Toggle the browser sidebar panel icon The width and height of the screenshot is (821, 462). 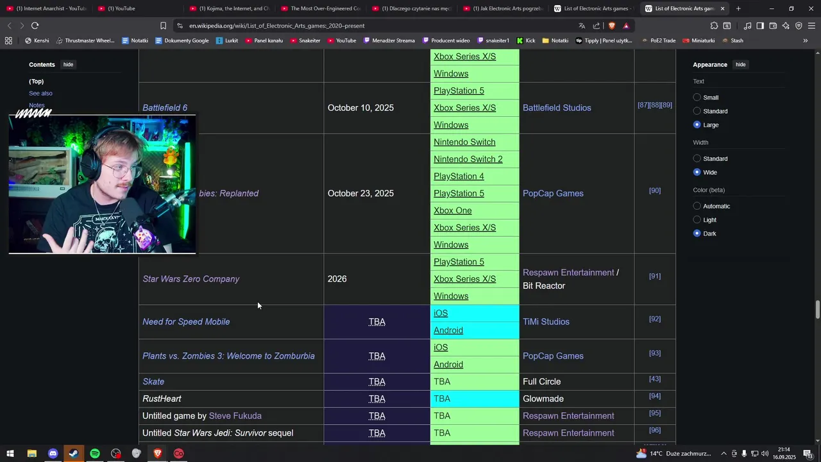[x=760, y=26]
